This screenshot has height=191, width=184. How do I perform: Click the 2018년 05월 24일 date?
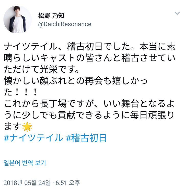[x=27, y=183]
